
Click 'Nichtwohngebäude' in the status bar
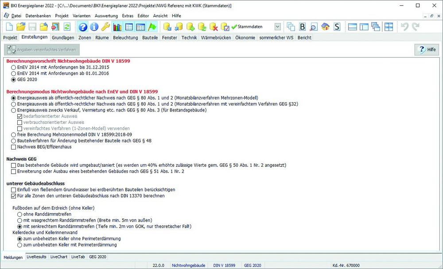coord(188,265)
